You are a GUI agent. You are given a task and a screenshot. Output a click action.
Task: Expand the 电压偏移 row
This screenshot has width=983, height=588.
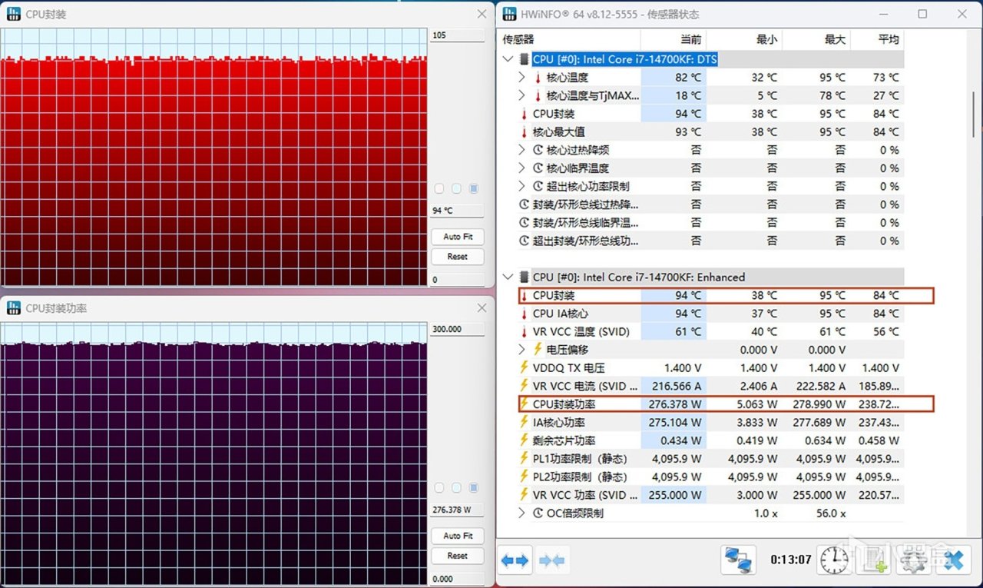pos(522,350)
